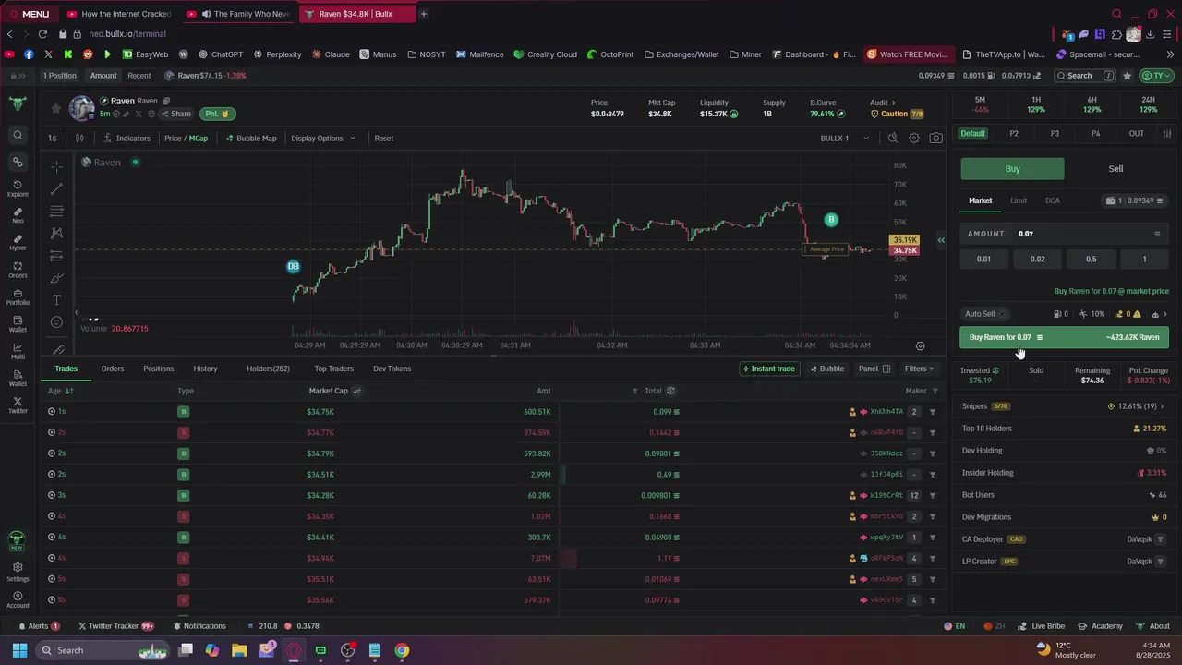Click the favorites star beside Search
This screenshot has width=1182, height=665.
click(x=1127, y=76)
